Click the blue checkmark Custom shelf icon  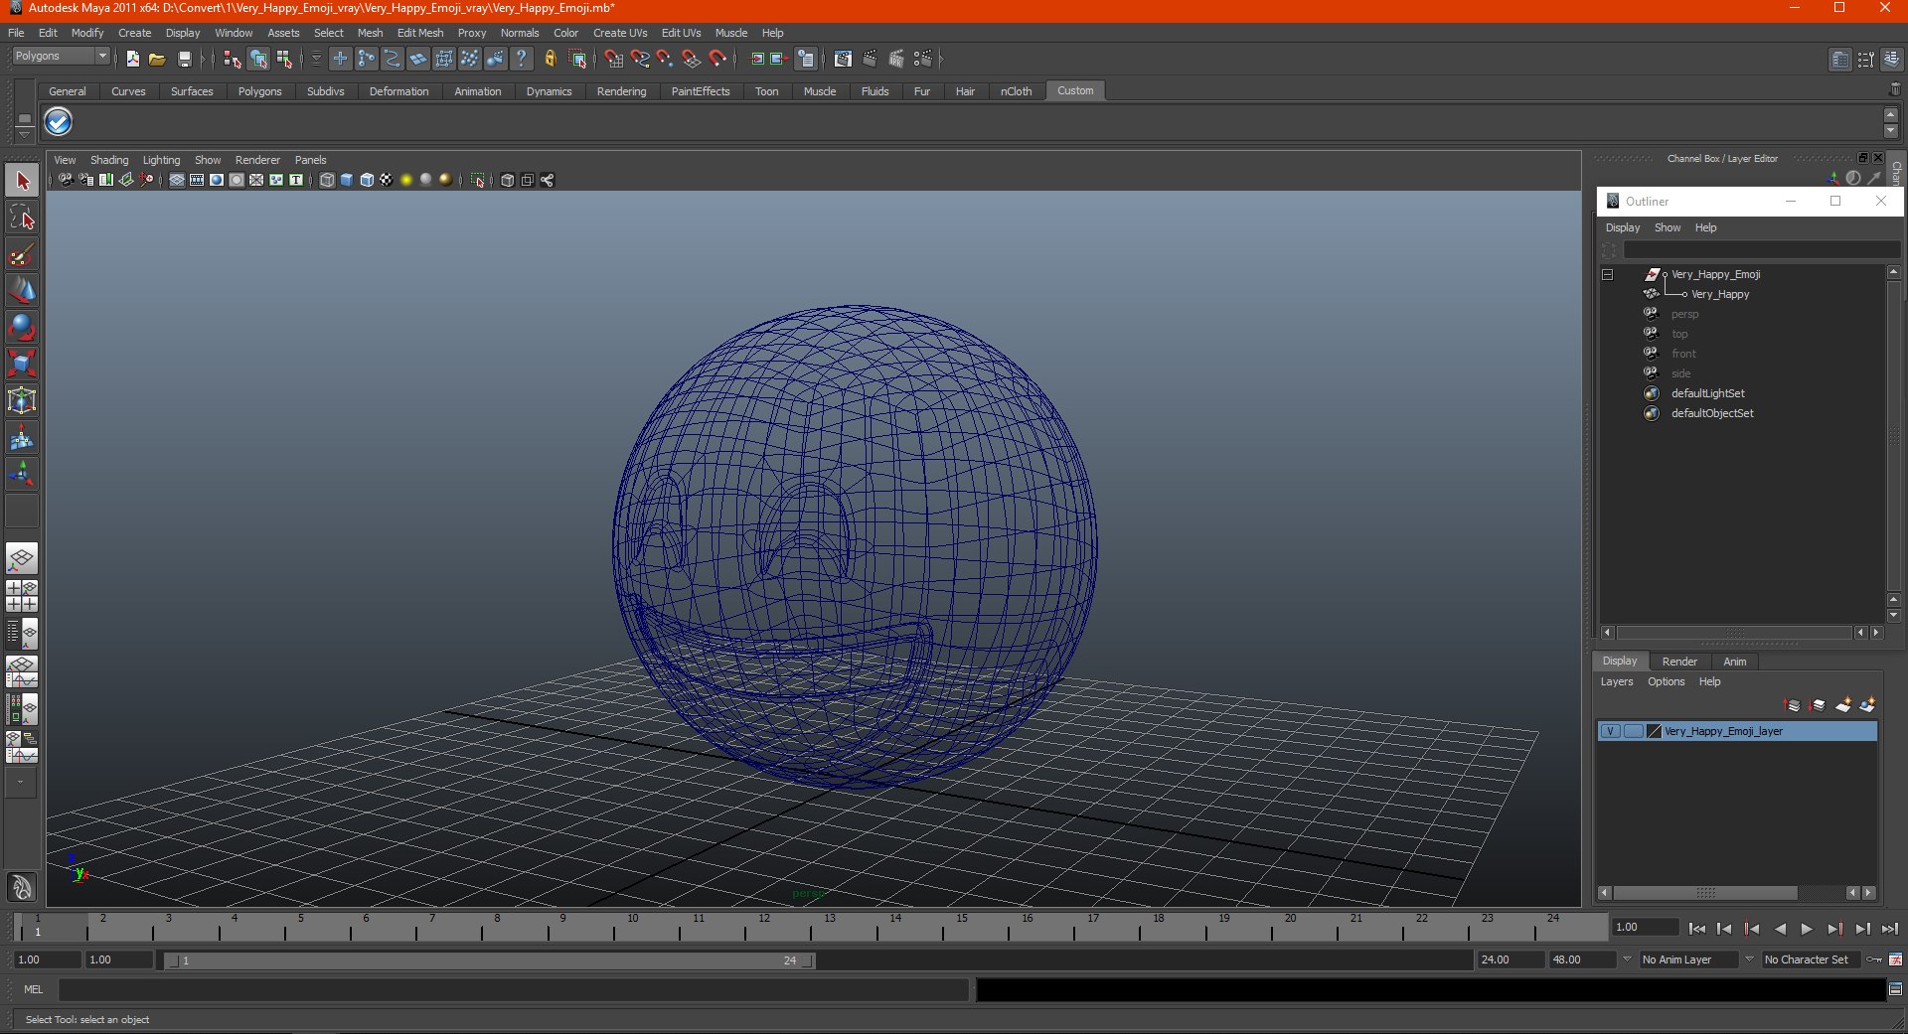pos(59,122)
